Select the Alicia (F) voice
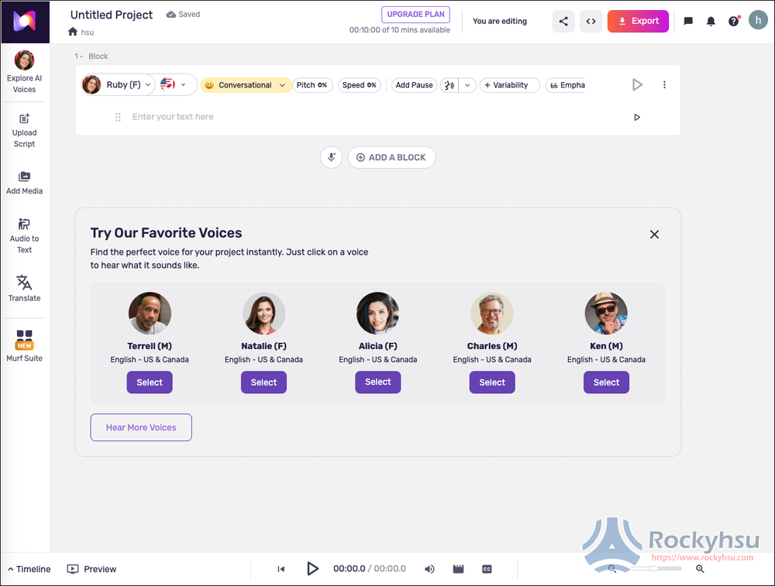The width and height of the screenshot is (775, 586). [x=377, y=382]
